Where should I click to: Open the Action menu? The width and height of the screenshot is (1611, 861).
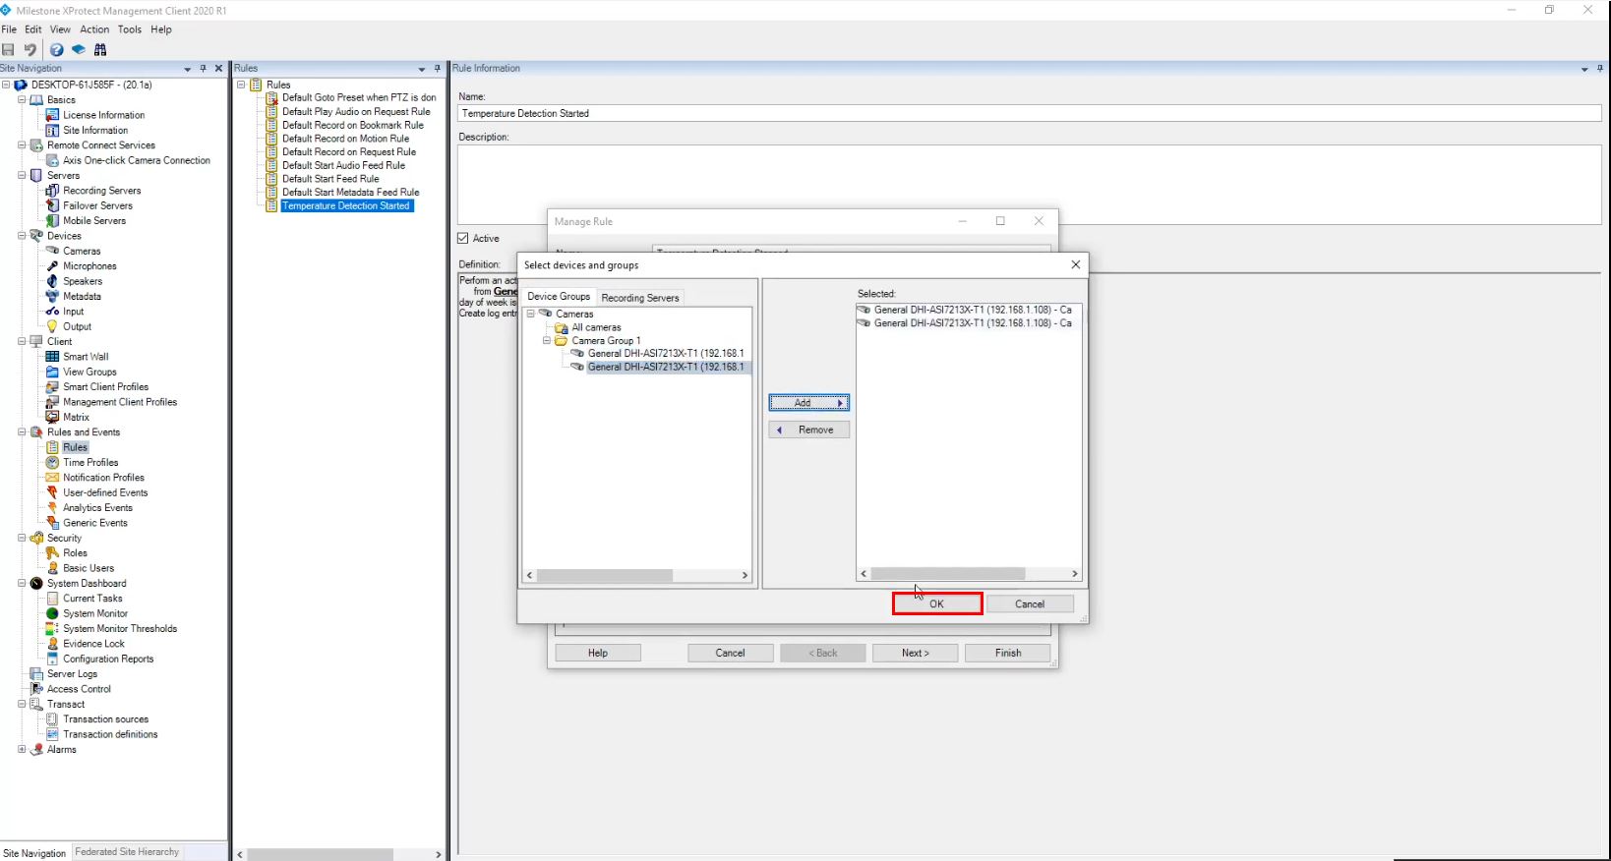pos(94,29)
